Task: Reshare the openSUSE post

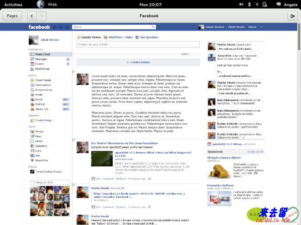Action: (120, 179)
